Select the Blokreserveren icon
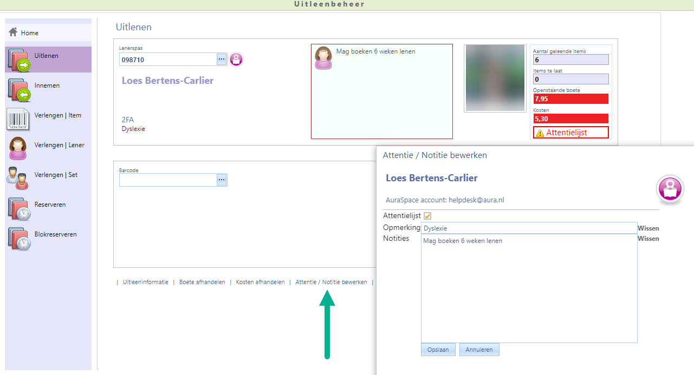The height and width of the screenshot is (375, 694). (19, 238)
